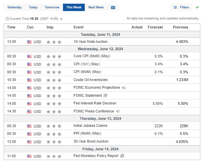The height and width of the screenshot is (161, 203).
Task: Click the clock icon beside Current Time
Action: [x=7, y=19]
